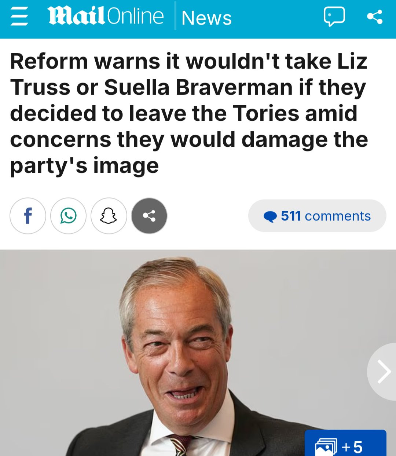The height and width of the screenshot is (456, 396).
Task: Tap the MailOnline logo to go home
Action: pos(106,16)
